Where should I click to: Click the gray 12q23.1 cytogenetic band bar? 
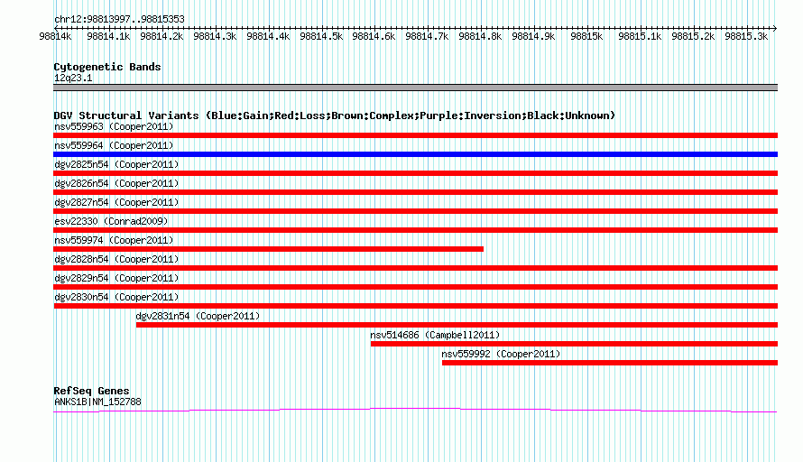pyautogui.click(x=415, y=88)
